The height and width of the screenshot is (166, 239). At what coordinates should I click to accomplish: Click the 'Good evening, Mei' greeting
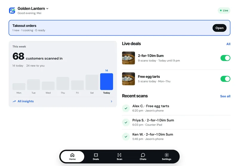(x=29, y=13)
